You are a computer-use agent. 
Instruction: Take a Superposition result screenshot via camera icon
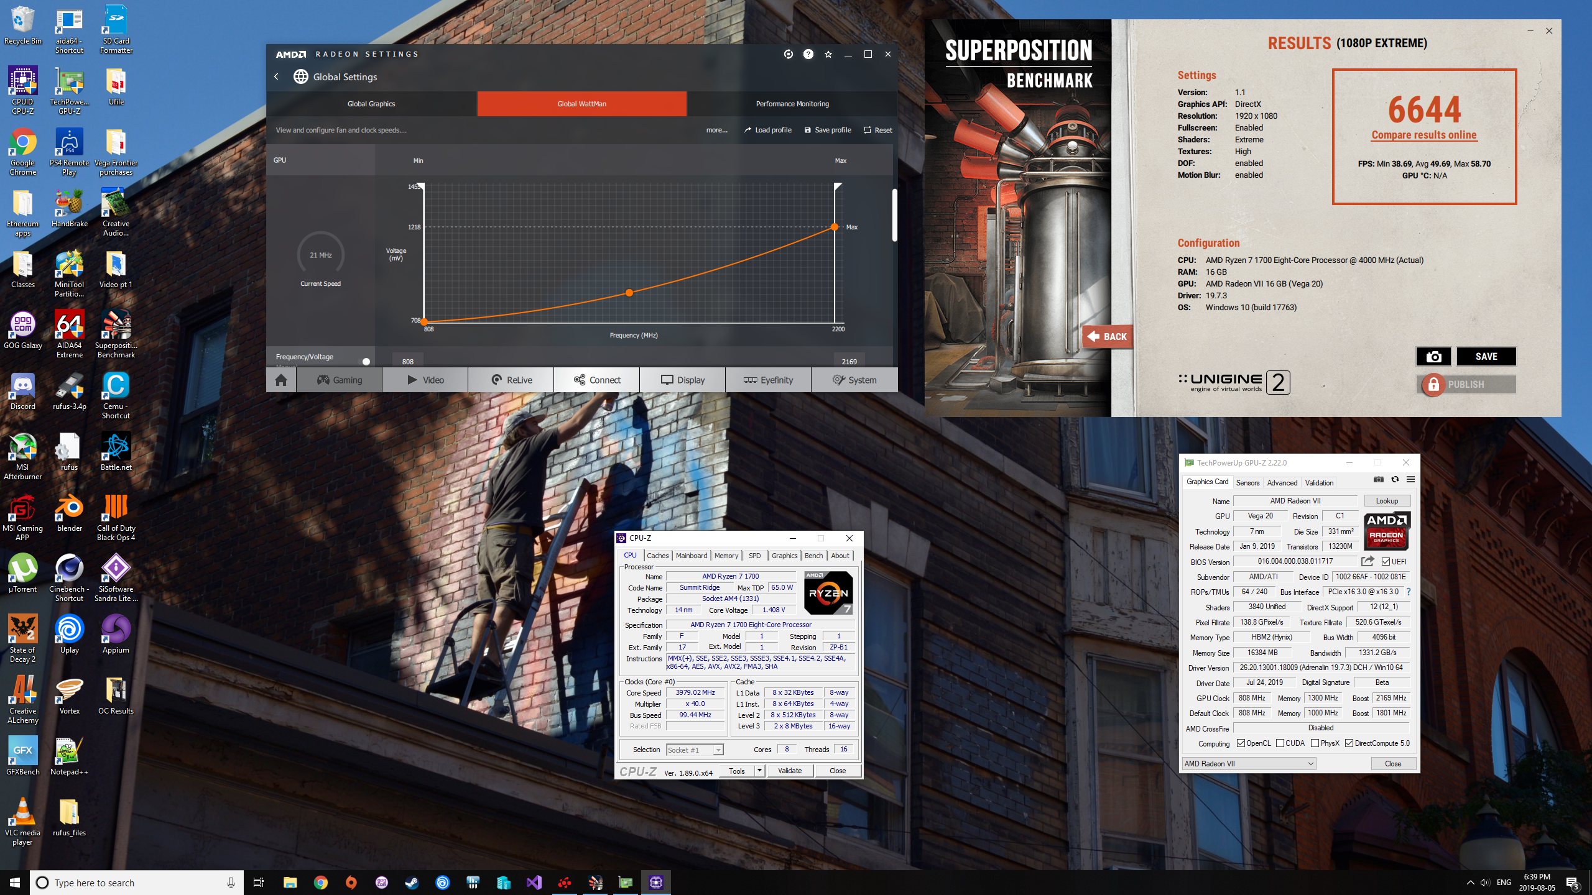(x=1433, y=356)
